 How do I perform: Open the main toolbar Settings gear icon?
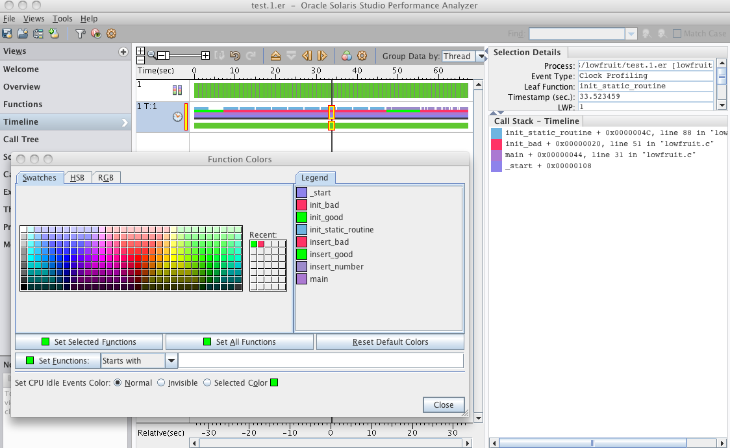coord(111,34)
